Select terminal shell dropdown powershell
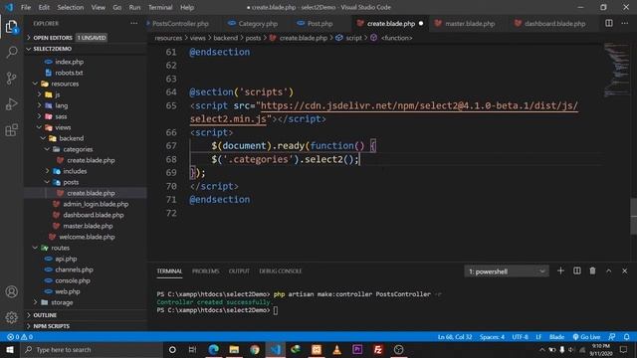This screenshot has height=358, width=637. tap(507, 271)
